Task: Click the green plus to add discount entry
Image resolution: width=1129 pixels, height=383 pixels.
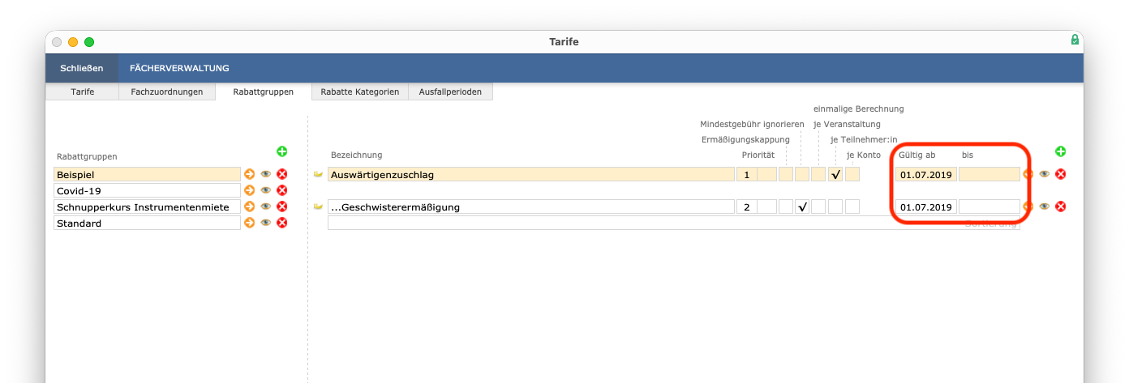Action: [1060, 151]
